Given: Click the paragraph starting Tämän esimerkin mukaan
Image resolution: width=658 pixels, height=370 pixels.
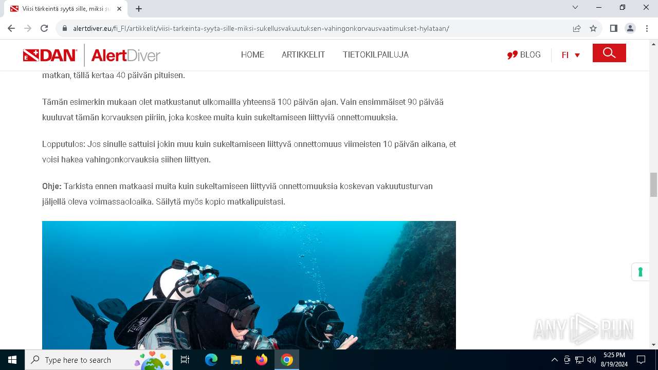Looking at the screenshot, I should coord(243,109).
